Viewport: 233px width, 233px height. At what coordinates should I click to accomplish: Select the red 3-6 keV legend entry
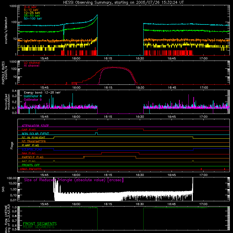coord(30,7)
